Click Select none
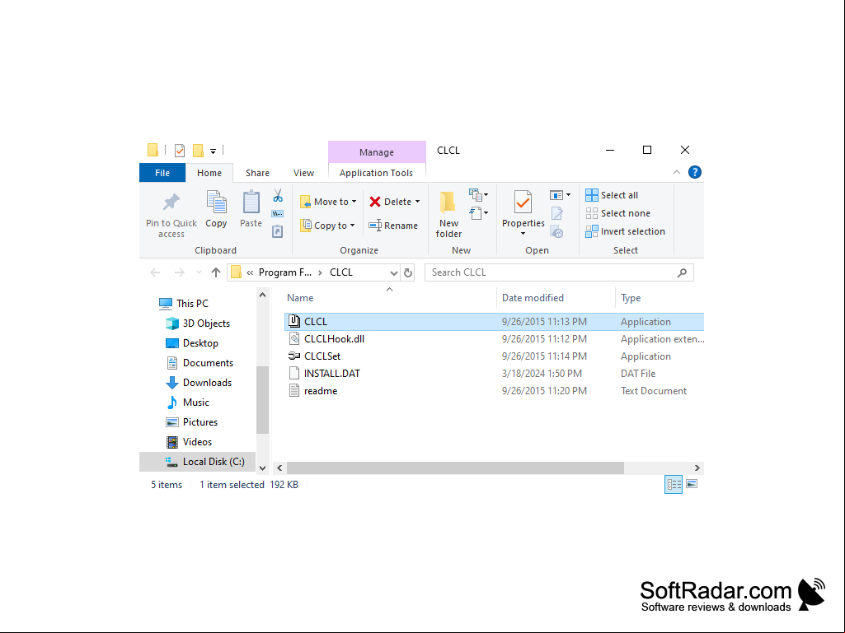 (x=617, y=213)
